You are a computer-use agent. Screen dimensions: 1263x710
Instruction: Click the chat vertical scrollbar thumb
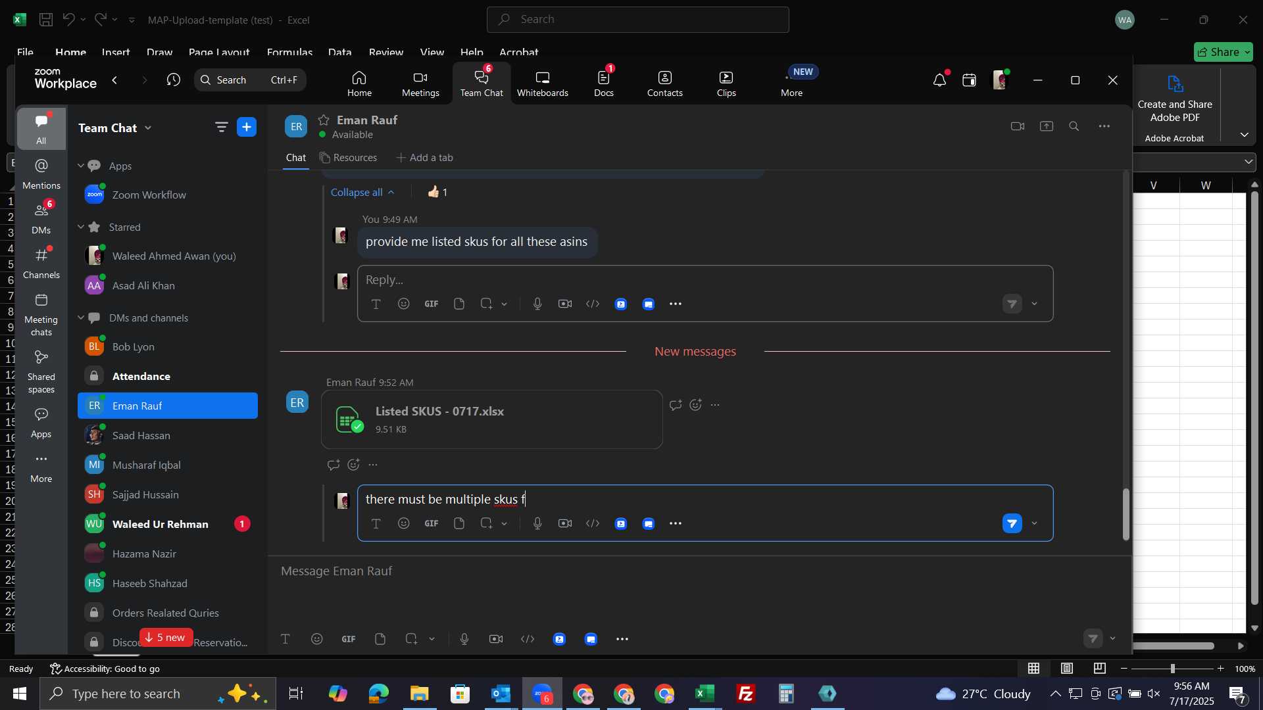1126,515
